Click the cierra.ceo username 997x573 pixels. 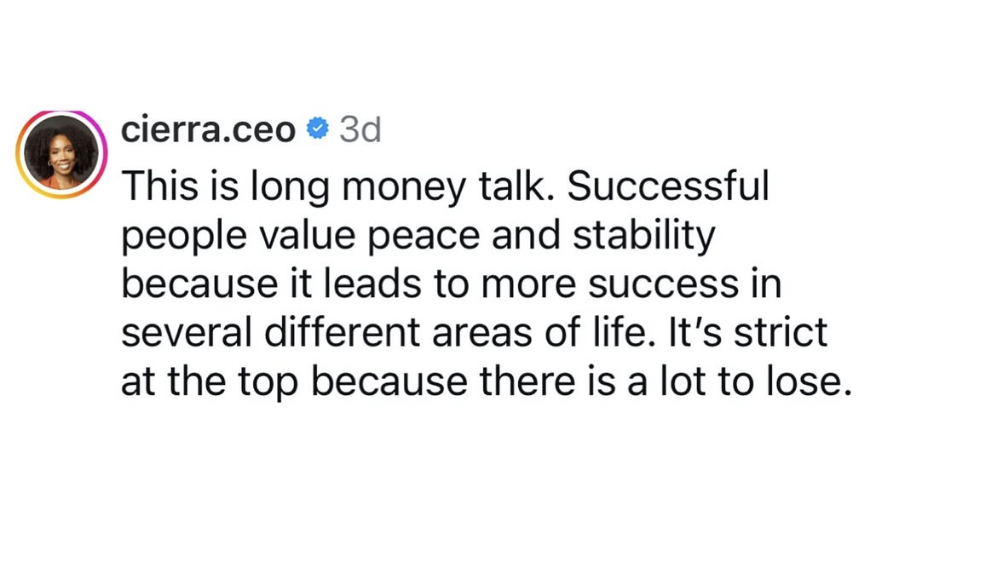click(x=208, y=129)
